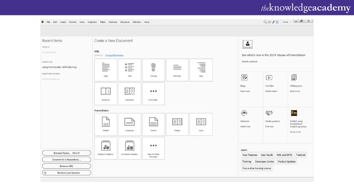The width and height of the screenshot is (354, 187).
Task: Open Standard Templates gallery
Action: [x=106, y=148]
